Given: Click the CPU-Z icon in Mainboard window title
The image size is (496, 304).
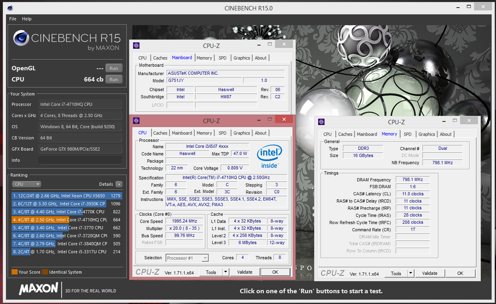Looking at the screenshot, I should click(136, 45).
